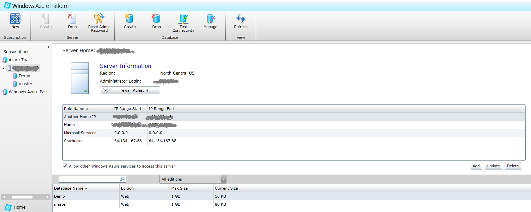The image size is (531, 212).
Task: Open Reset Admin Password tool
Action: click(99, 19)
